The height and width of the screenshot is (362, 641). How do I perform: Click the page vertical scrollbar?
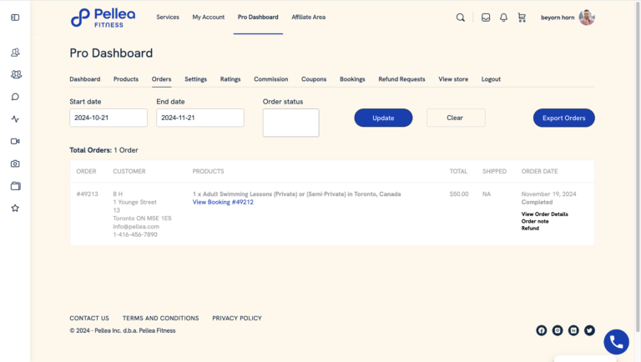638,168
